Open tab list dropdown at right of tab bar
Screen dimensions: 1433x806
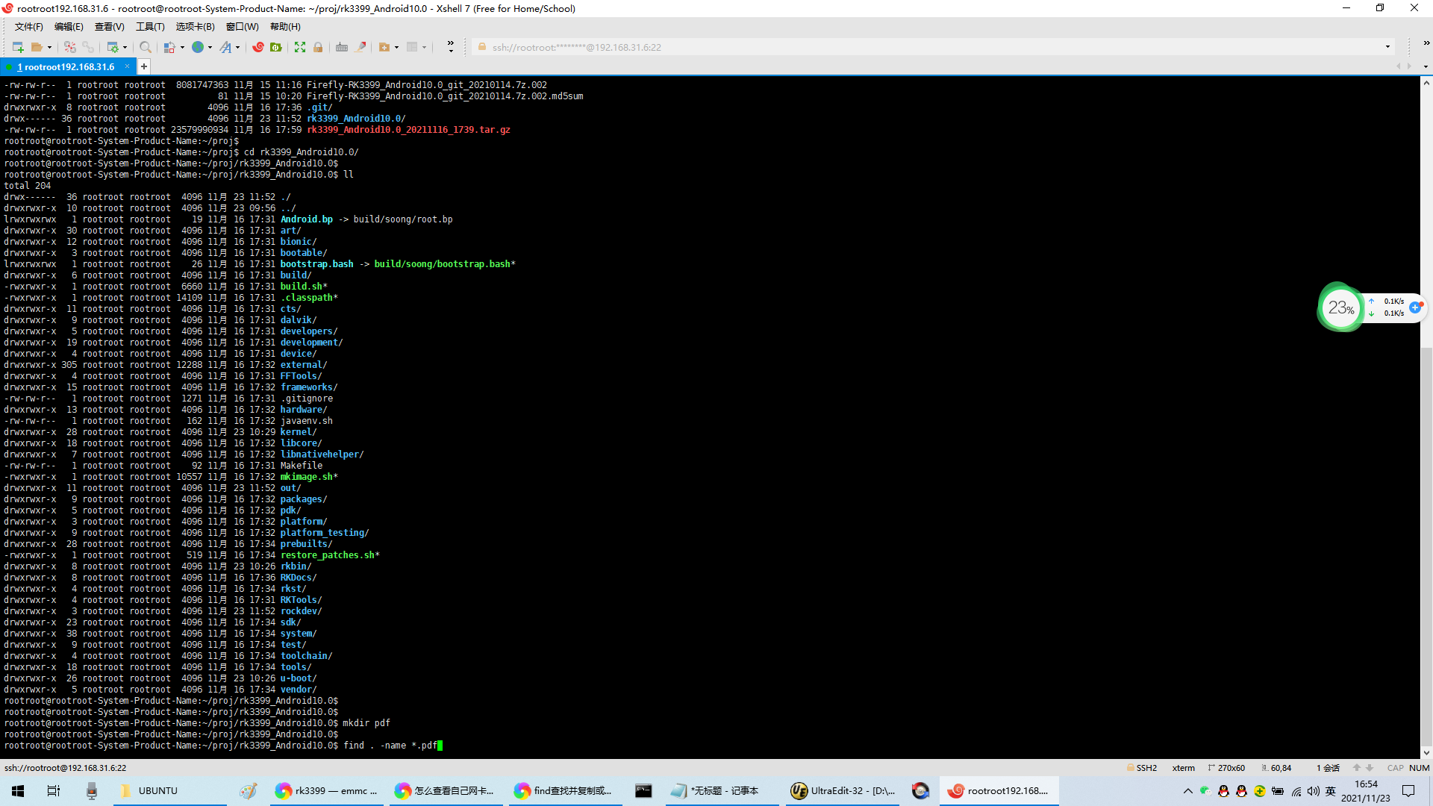click(1426, 66)
